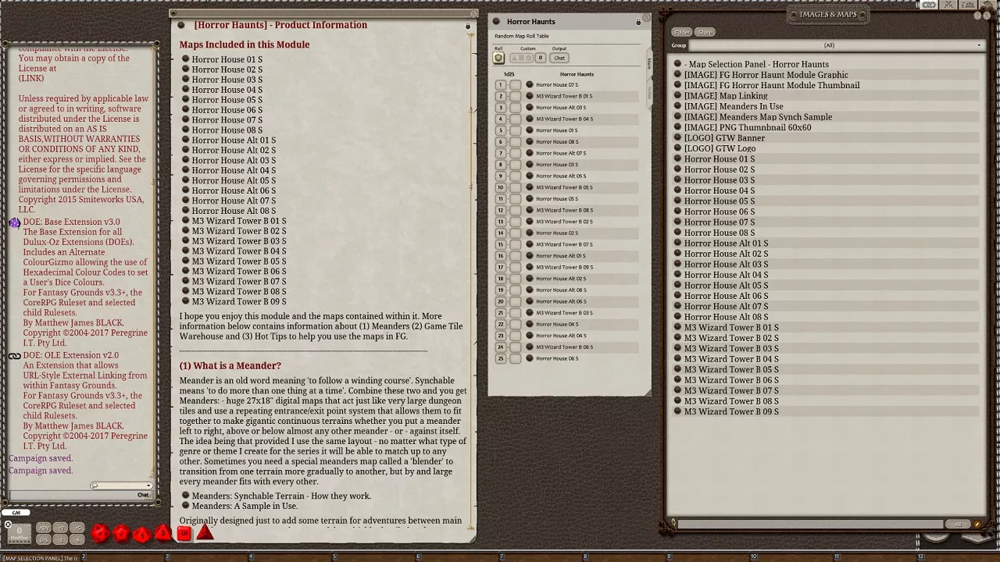Click 'M3 Wizard Tower B 03 S' in Product Information
Viewport: 1000px width, 562px height.
click(239, 241)
